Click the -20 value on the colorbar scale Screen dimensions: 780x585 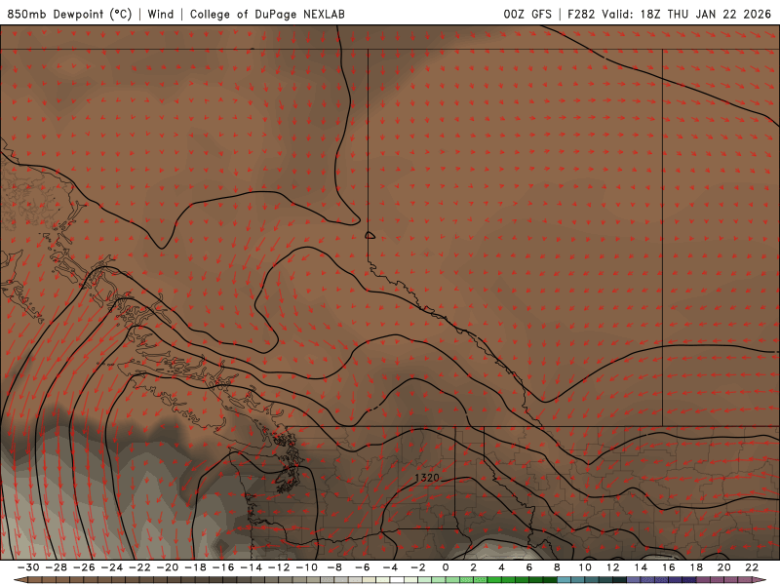click(168, 567)
